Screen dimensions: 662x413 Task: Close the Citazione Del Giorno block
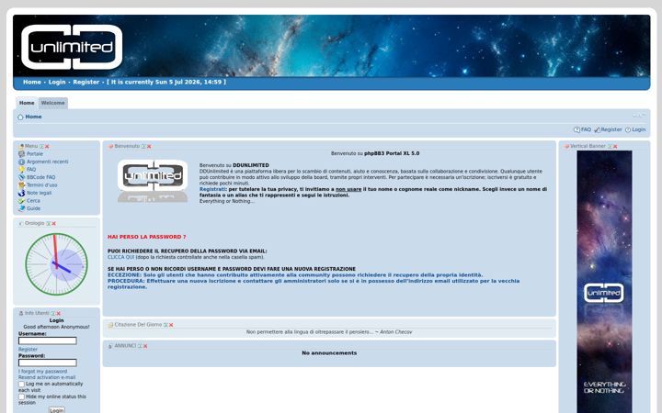pos(171,325)
